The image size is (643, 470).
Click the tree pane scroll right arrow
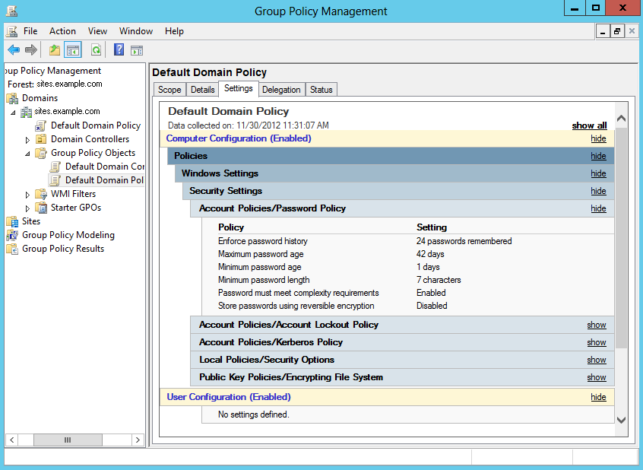pos(138,440)
